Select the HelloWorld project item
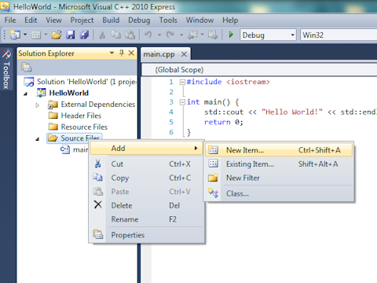Viewport: 377px width, 283px height. click(69, 93)
